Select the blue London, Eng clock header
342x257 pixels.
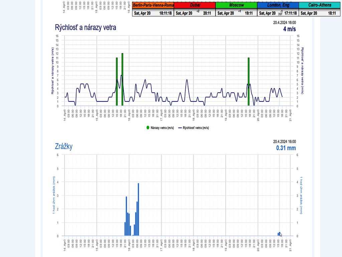(x=278, y=5)
